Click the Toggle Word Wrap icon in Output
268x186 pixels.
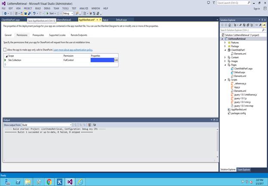tap(94, 125)
